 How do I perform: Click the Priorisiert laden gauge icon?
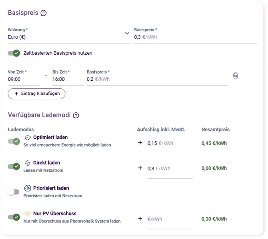(x=28, y=188)
